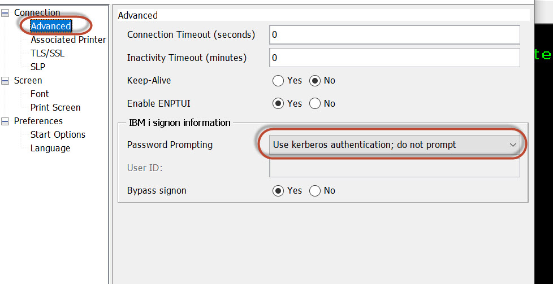
Task: Select the Language preferences item
Action: click(50, 148)
